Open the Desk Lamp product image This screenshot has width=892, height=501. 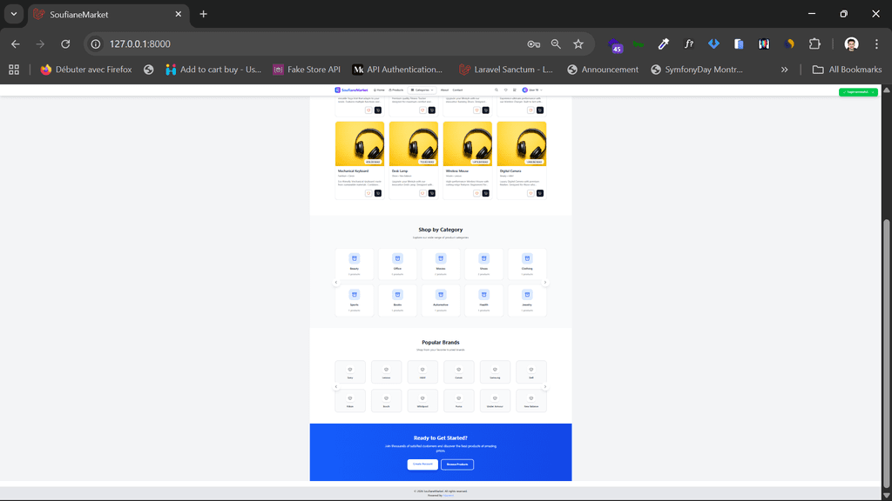click(414, 144)
